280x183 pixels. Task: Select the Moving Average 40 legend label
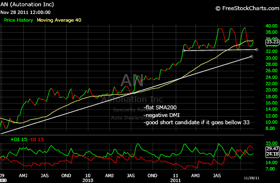tap(59, 20)
